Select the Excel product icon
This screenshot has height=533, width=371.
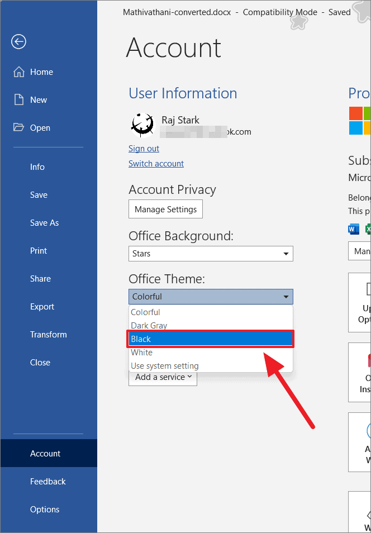click(x=367, y=229)
